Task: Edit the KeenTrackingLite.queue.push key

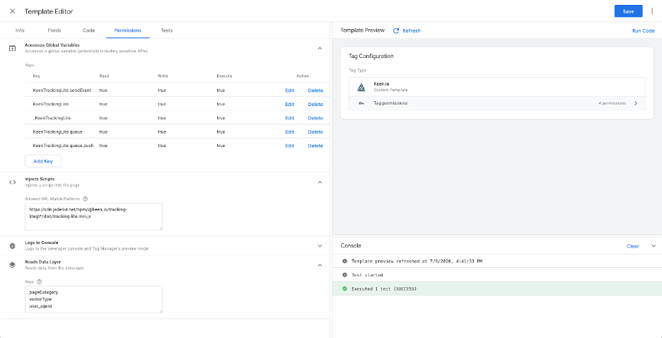Action: click(290, 146)
